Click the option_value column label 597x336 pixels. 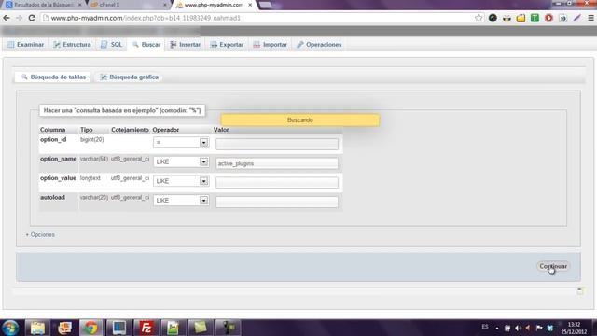[58, 178]
